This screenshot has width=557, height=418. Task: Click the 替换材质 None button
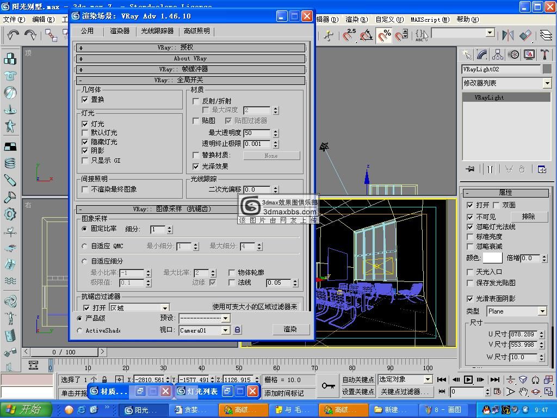[x=271, y=156]
